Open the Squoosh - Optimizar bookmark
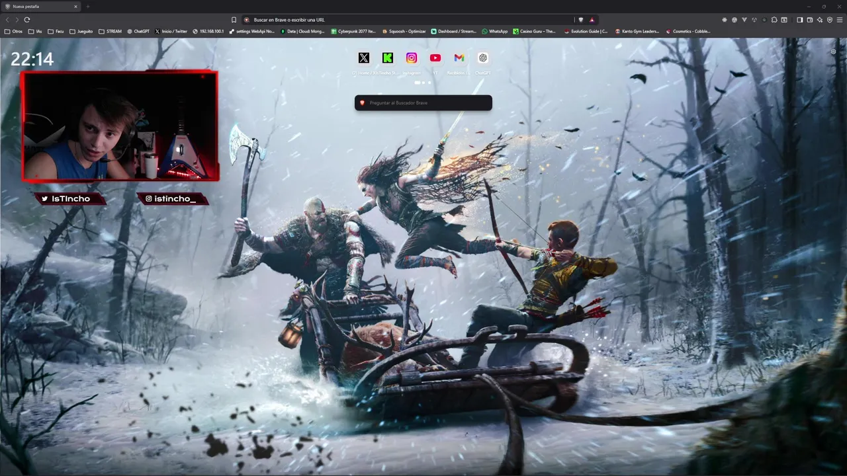 (404, 31)
